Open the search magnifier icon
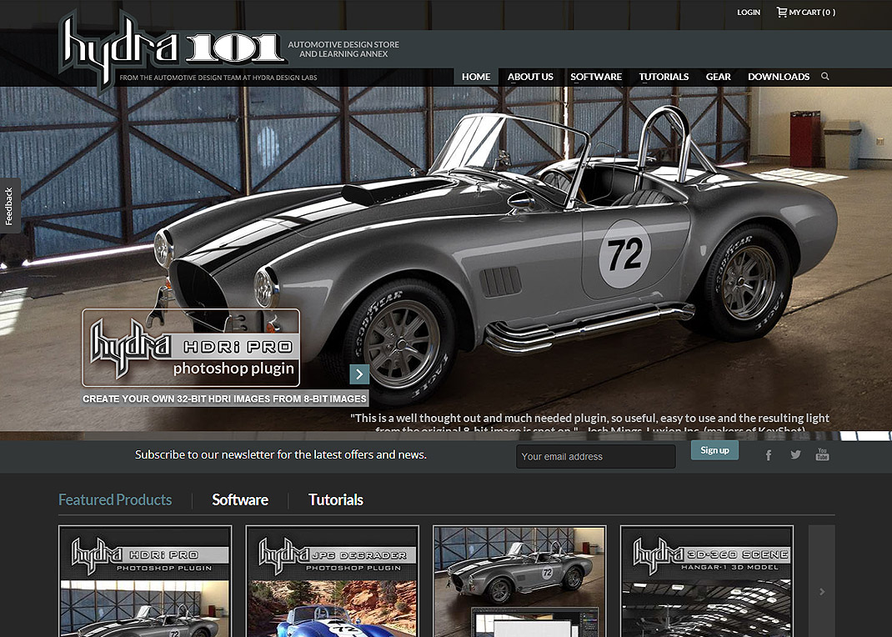 (824, 76)
